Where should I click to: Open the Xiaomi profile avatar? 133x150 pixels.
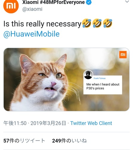[11, 6]
